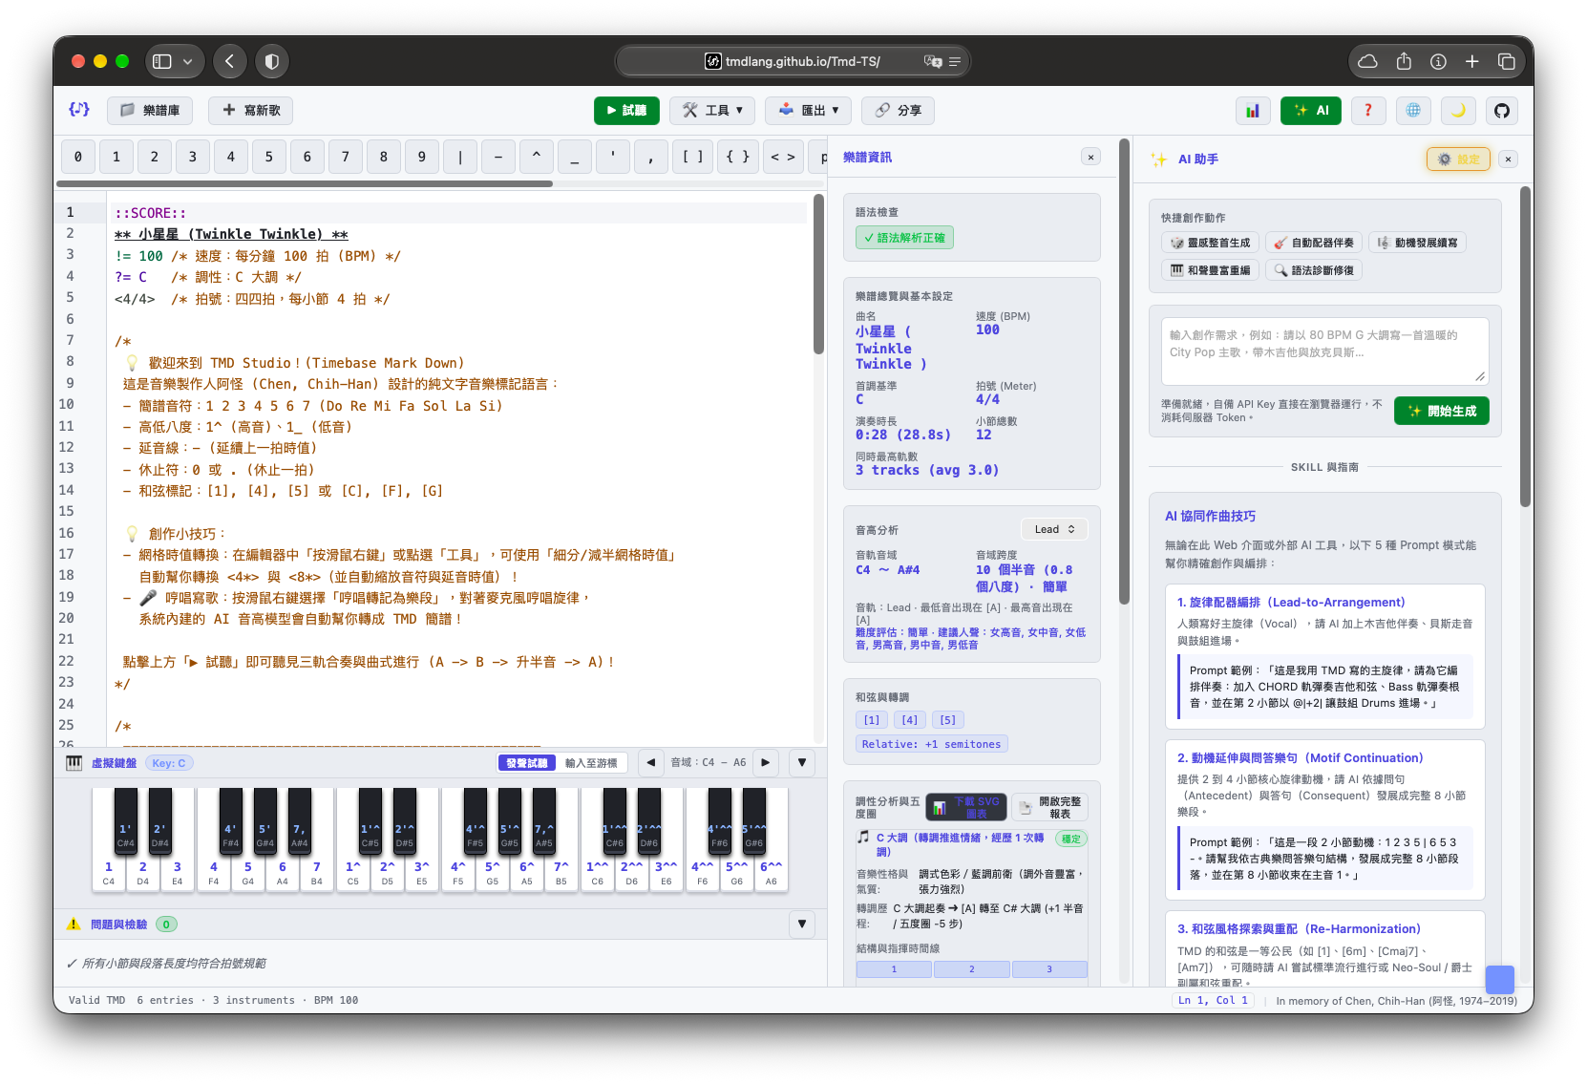Toggle the AI assistant panel button
The image size is (1587, 1084).
point(1310,111)
